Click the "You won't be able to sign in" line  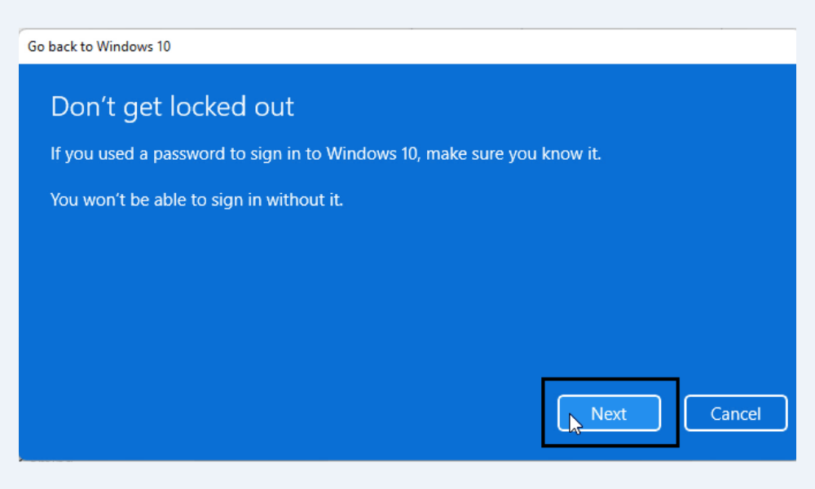point(196,200)
